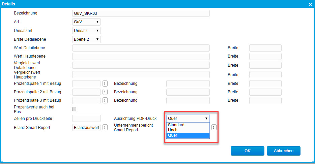Click the lookup icon beside Prozentspalte 1 mit Bezug
The height and width of the screenshot is (164, 315).
tap(105, 84)
